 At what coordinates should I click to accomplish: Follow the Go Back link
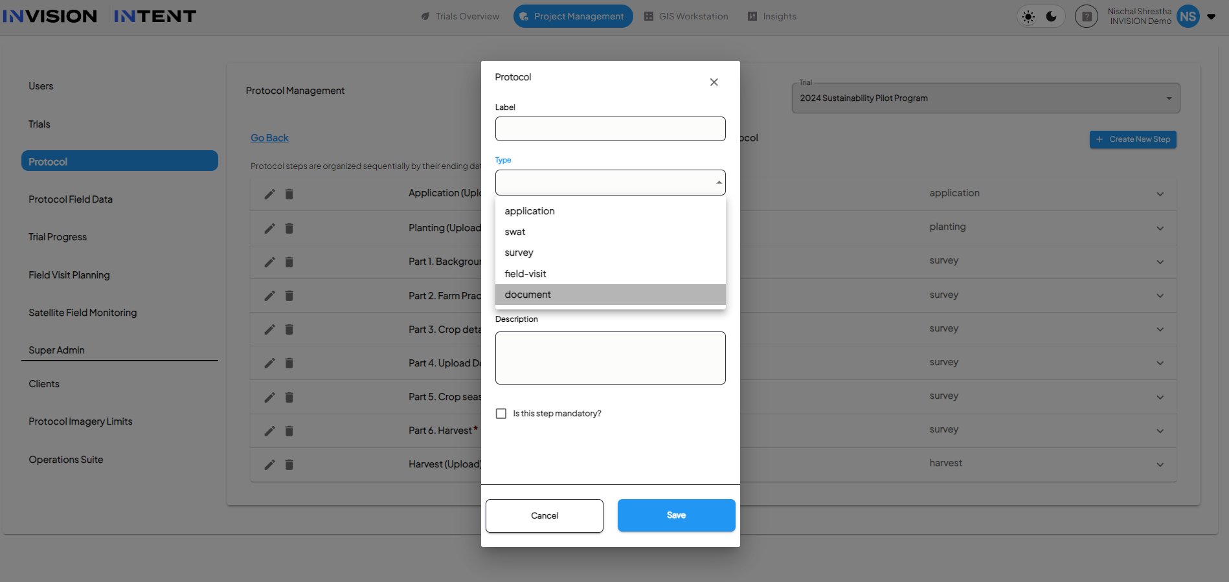pos(269,138)
